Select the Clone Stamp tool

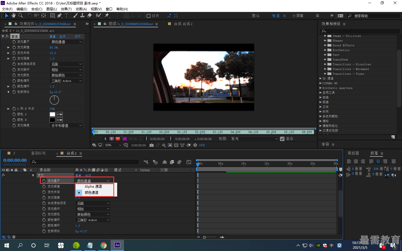[x=82, y=16]
